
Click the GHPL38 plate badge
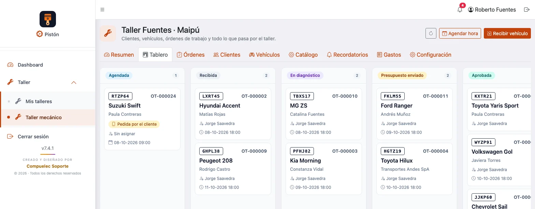(211, 151)
